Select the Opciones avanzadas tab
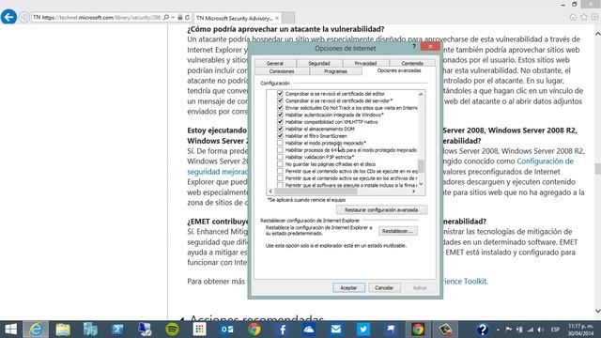Screen dimensions: 601x338 tap(398, 71)
